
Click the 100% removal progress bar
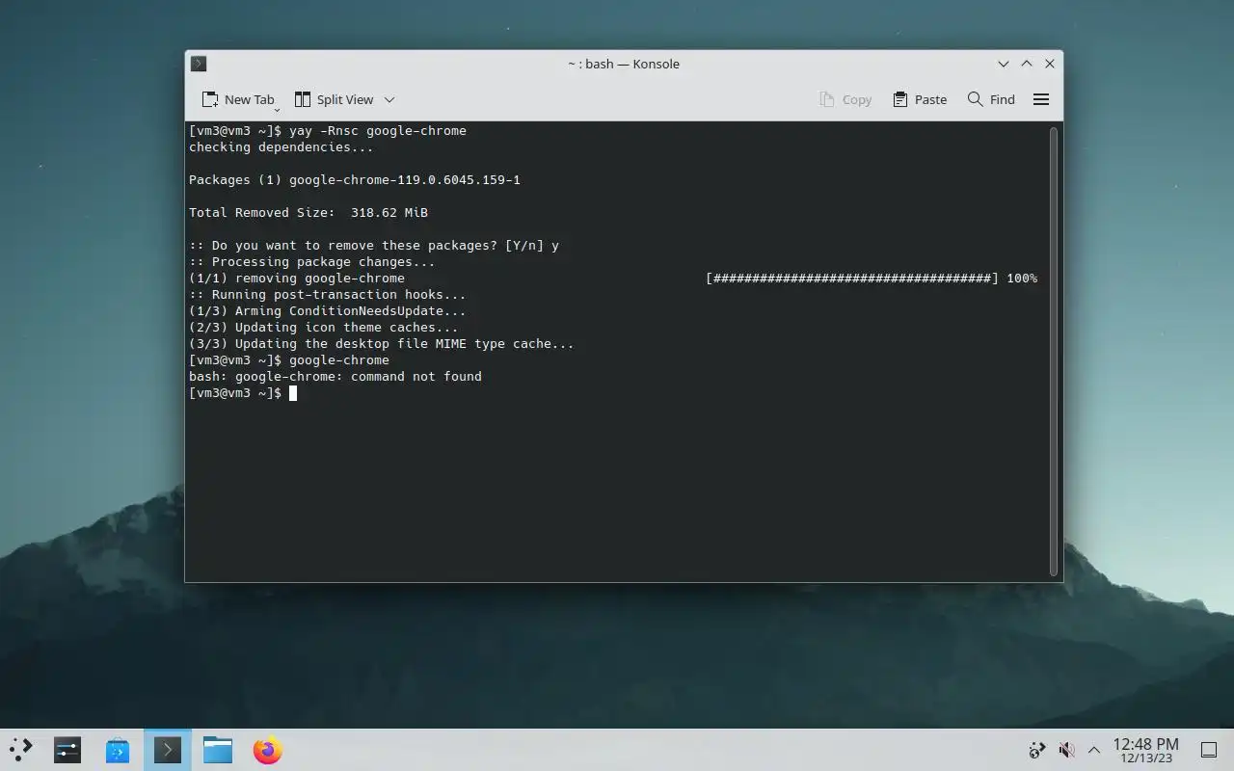tap(872, 279)
